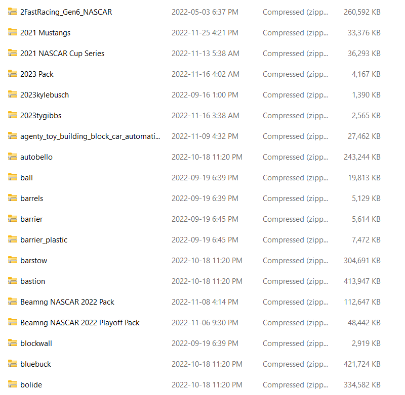Click the size value 1,390 KB
Viewport: 405px width, 395px height.
click(x=366, y=95)
